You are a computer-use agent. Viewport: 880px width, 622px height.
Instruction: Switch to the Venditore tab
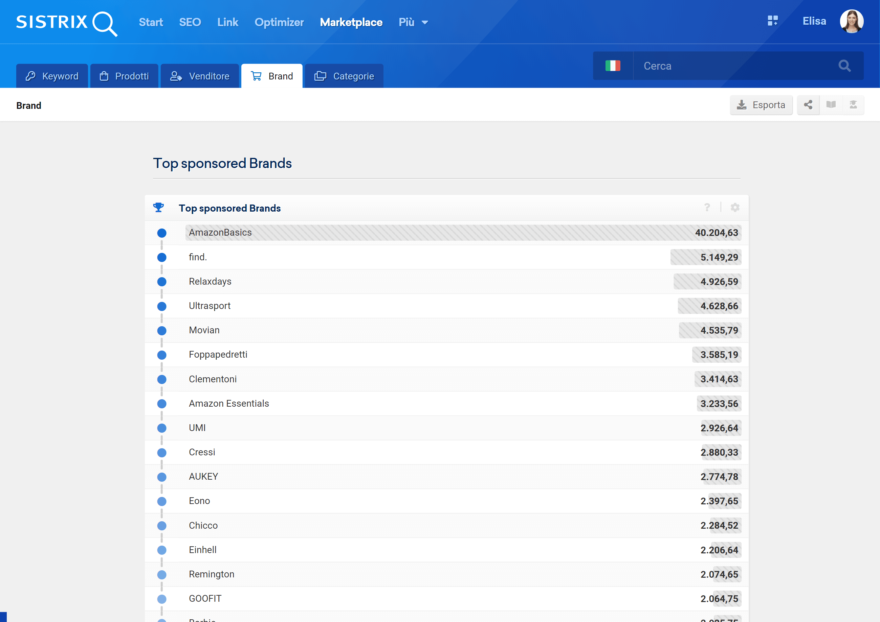199,76
